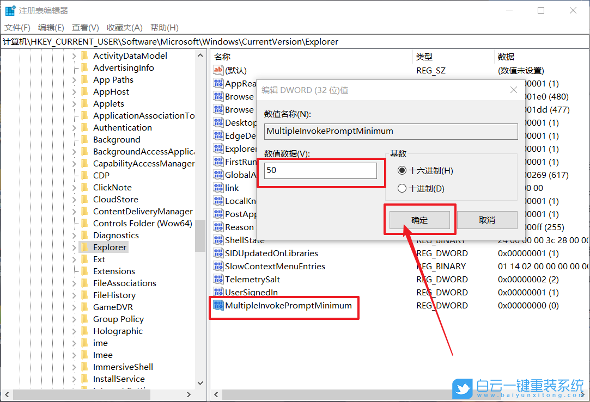Select the 十六进制(H) radio button
This screenshot has height=402, width=590.
pos(402,171)
